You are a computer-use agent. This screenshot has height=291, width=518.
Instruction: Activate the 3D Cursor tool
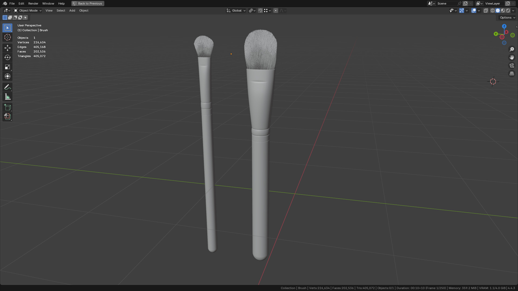point(7,37)
